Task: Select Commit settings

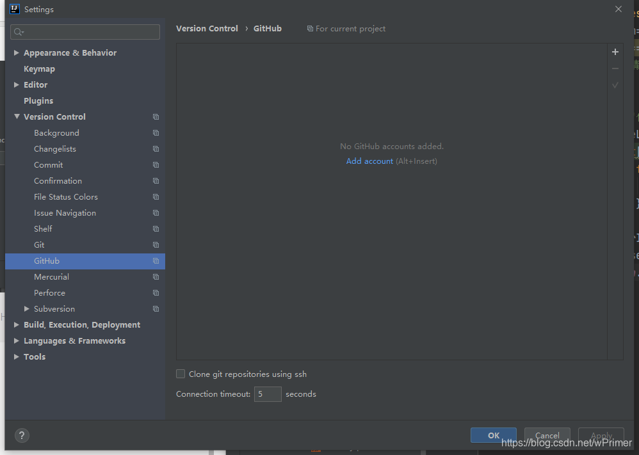Action: coord(49,164)
